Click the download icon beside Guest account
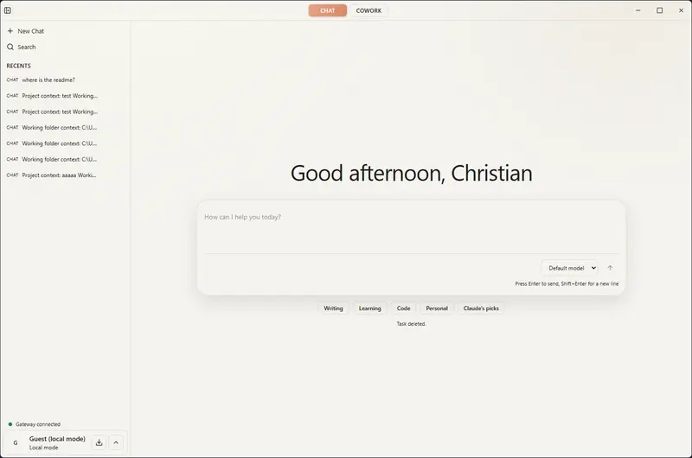This screenshot has height=458, width=692. pos(99,442)
